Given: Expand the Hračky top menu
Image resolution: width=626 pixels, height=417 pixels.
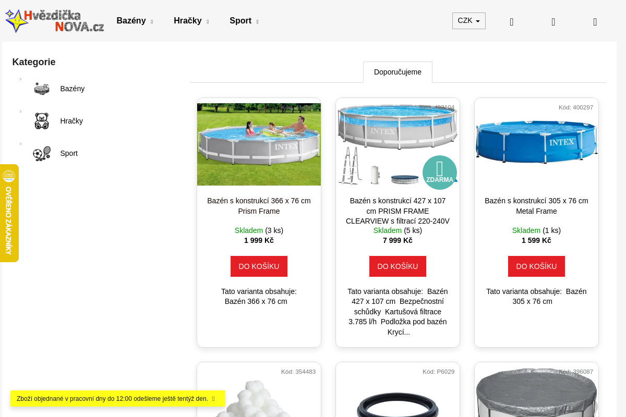Looking at the screenshot, I should click(x=191, y=21).
